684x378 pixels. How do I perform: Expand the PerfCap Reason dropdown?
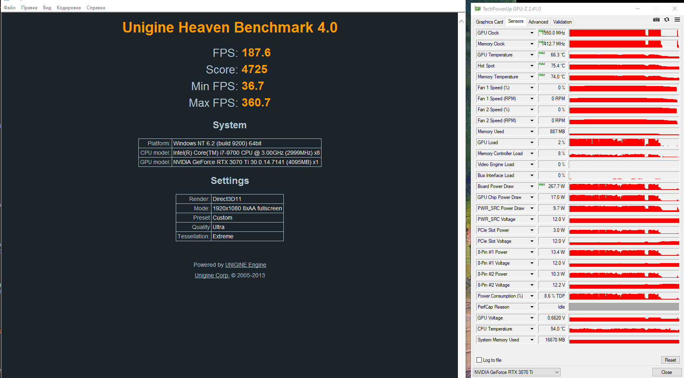pyautogui.click(x=532, y=307)
